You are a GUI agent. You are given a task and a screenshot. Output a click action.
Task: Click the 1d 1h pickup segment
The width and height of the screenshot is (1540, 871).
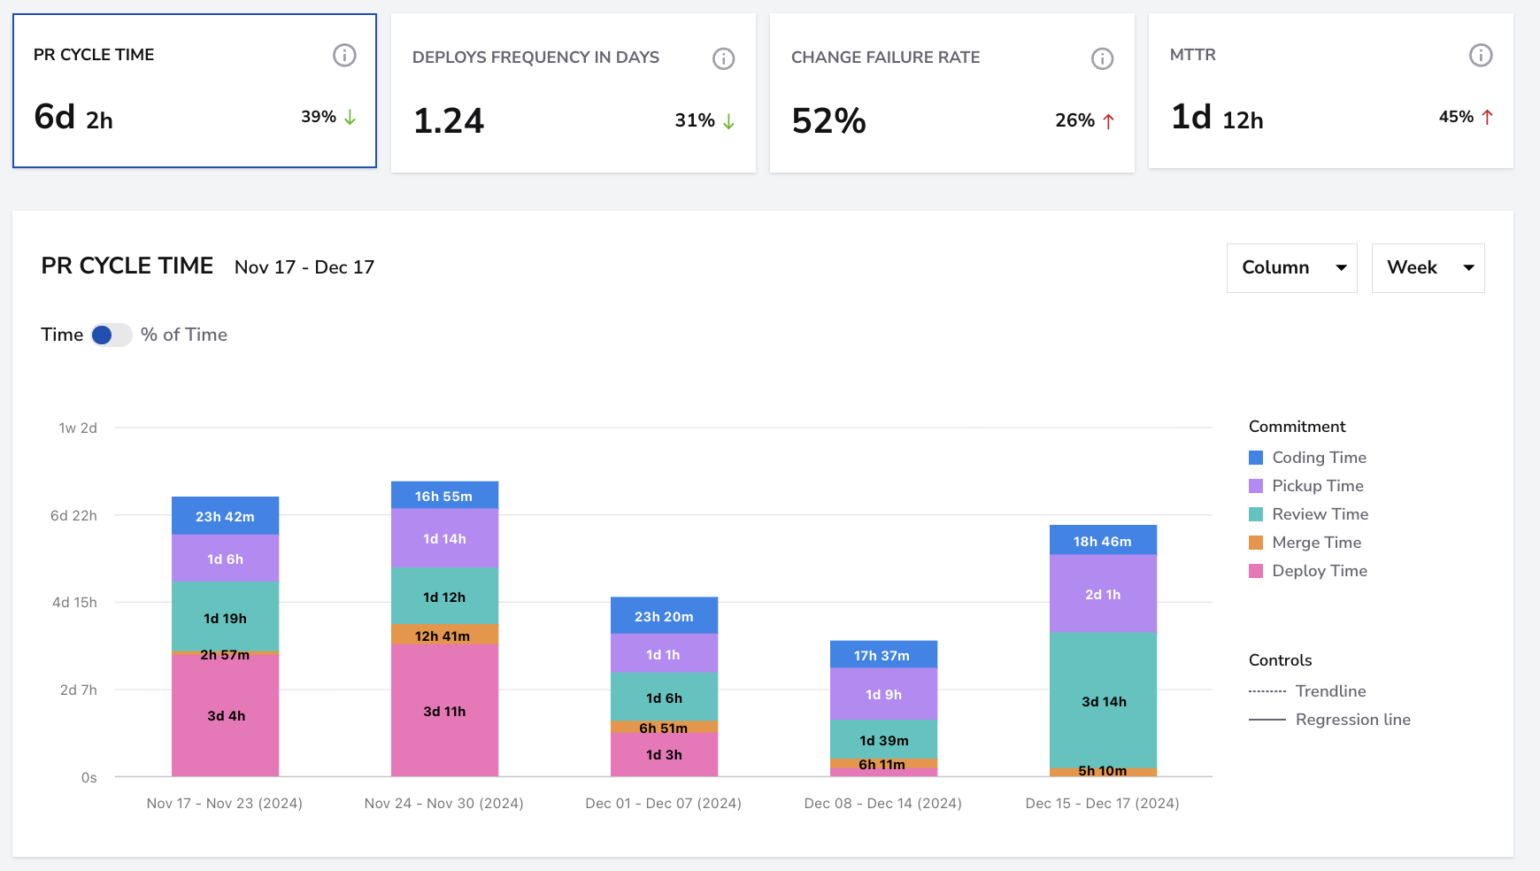(664, 654)
